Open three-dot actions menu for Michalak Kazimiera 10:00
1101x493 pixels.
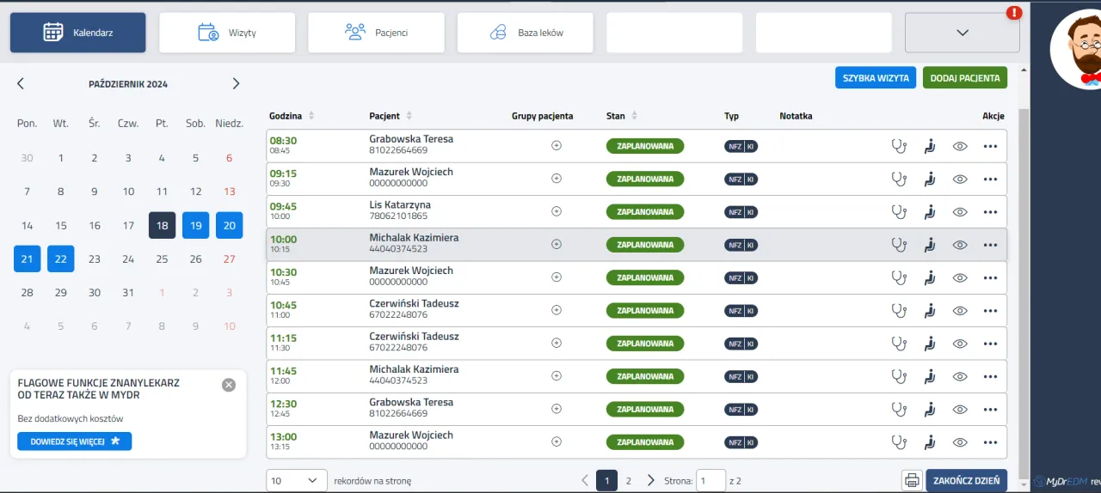pos(990,245)
